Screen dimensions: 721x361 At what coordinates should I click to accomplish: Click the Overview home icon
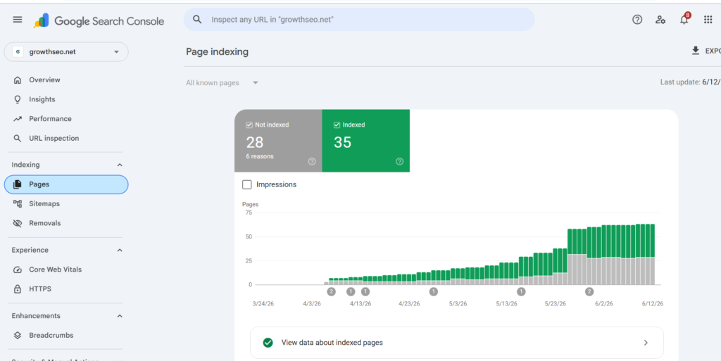(x=18, y=80)
